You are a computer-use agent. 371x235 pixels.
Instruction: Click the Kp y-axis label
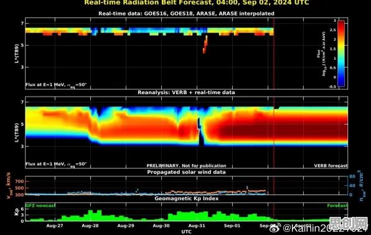pos(16,211)
